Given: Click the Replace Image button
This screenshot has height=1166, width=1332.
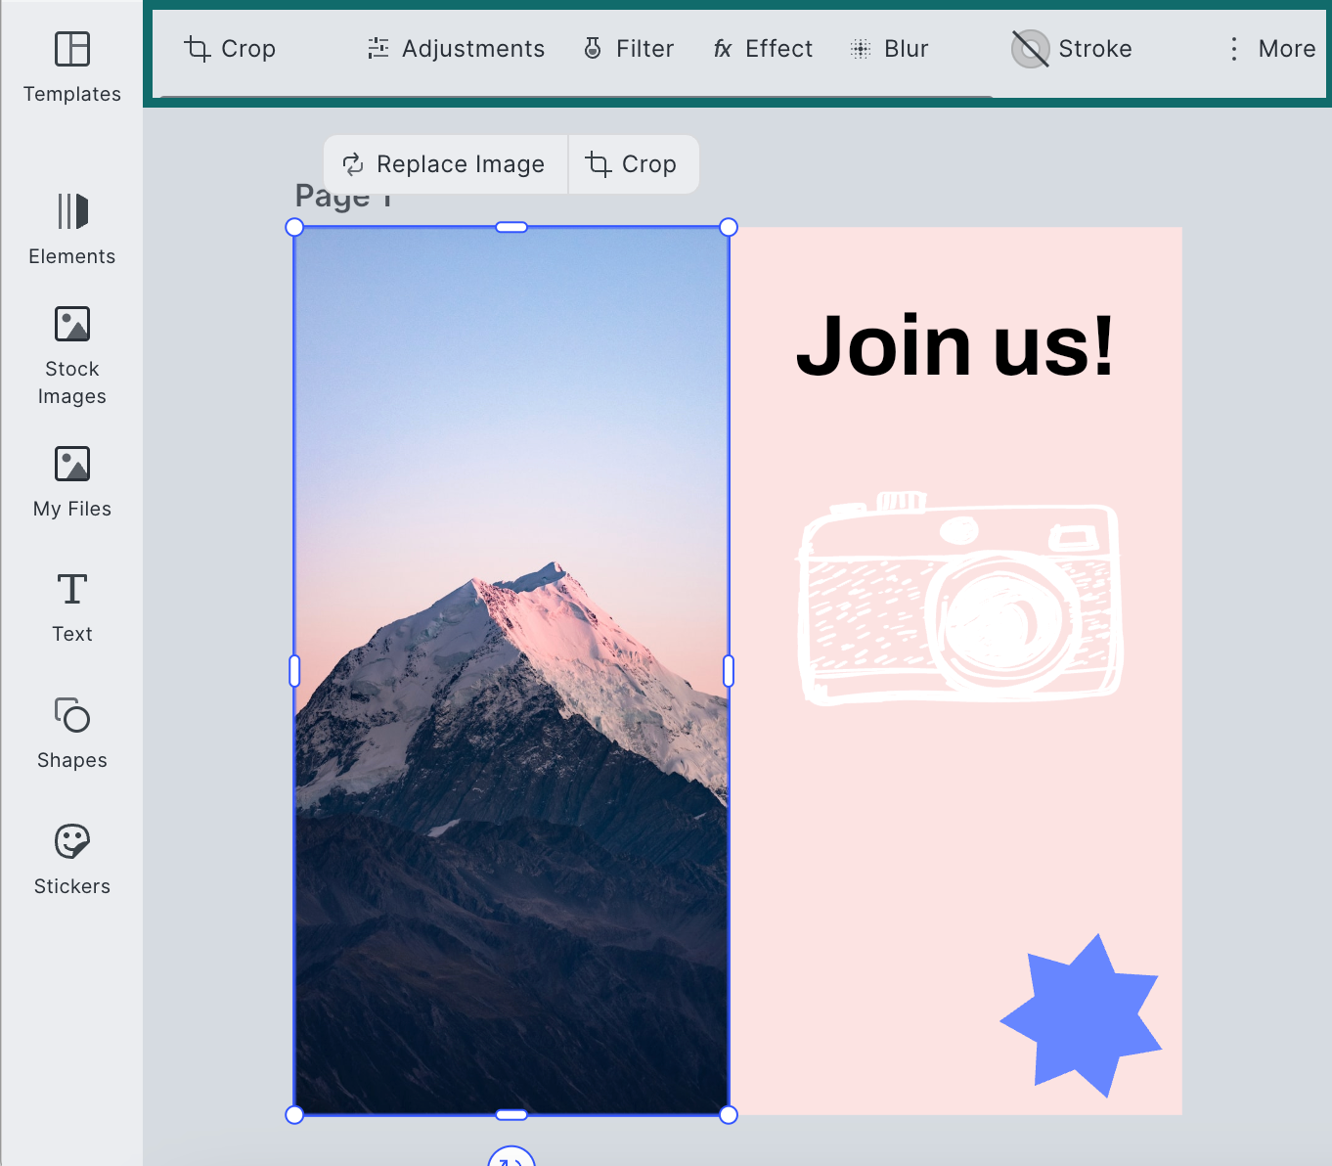Looking at the screenshot, I should click(445, 164).
